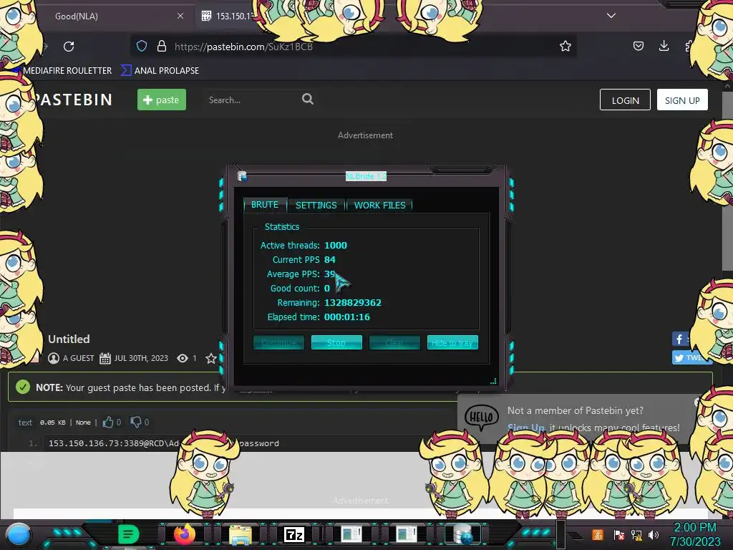Click the taskbar clock 2:00 PM
Screen dimensions: 733x550
pyautogui.click(x=695, y=528)
